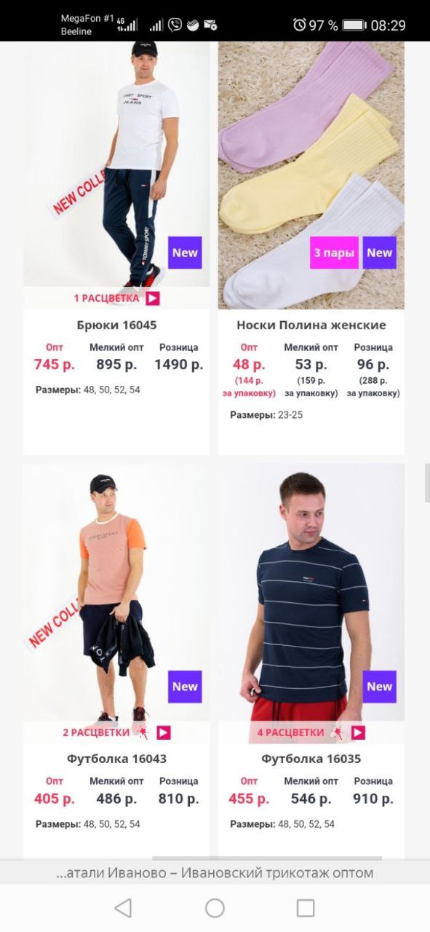Tap the white t-shirt and pants photo
The width and height of the screenshot is (430, 932).
[116, 165]
